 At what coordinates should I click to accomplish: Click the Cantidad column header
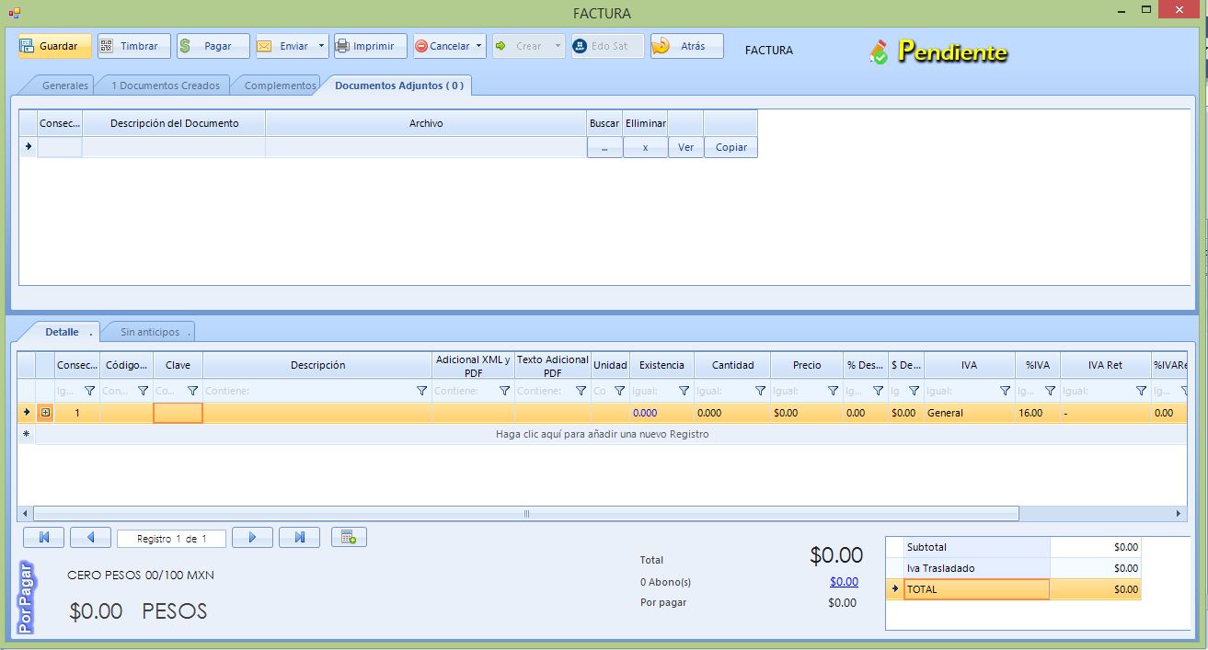pos(732,365)
